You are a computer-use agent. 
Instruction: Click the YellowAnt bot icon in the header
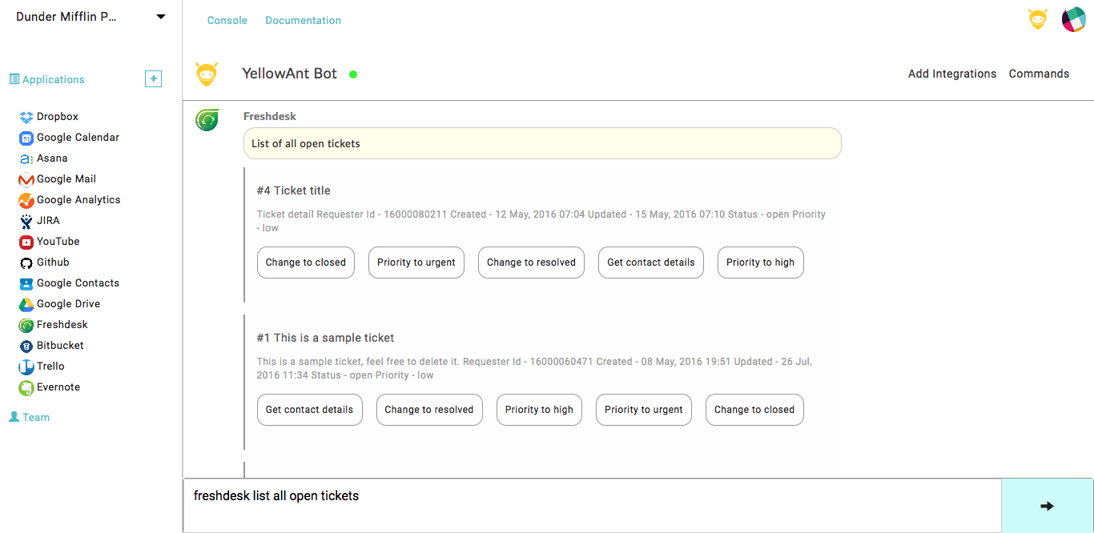[1037, 19]
